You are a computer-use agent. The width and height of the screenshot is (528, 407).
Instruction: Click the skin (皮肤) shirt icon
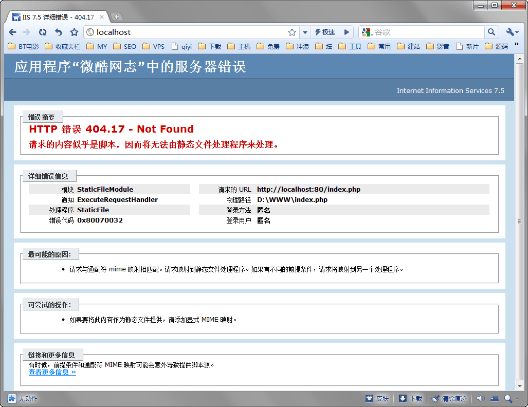coord(370,399)
